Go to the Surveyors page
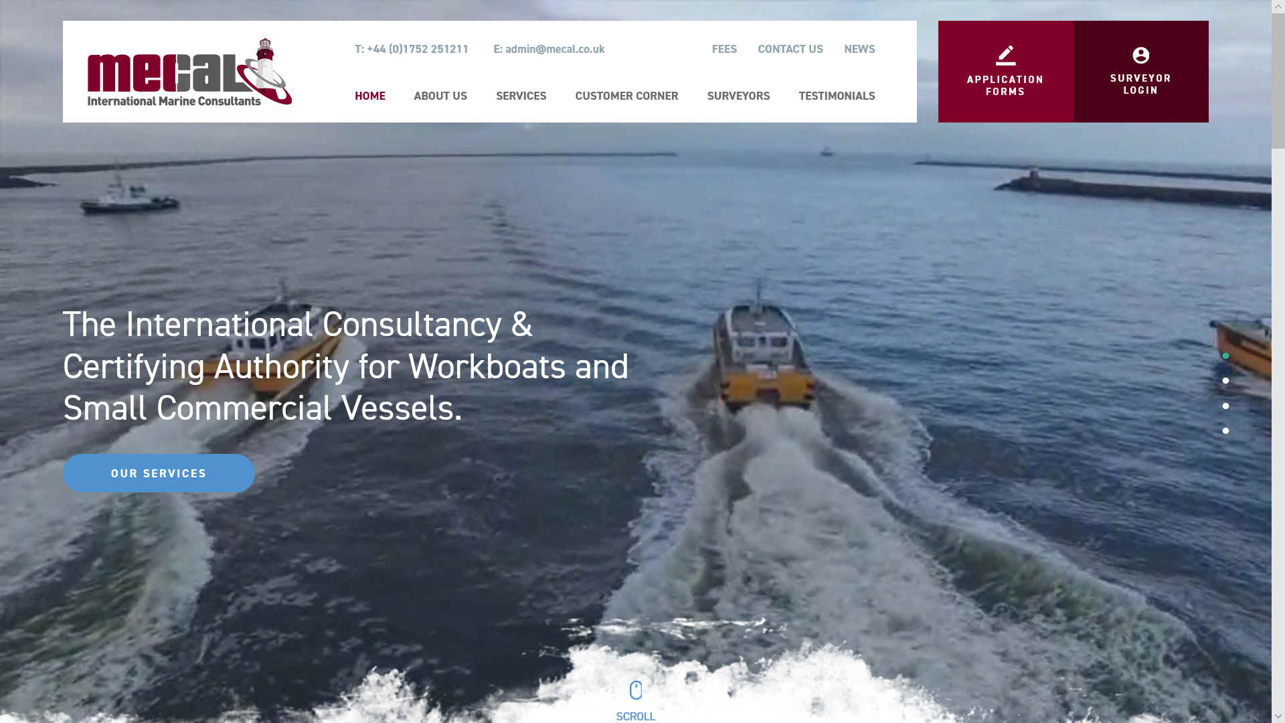 click(738, 96)
